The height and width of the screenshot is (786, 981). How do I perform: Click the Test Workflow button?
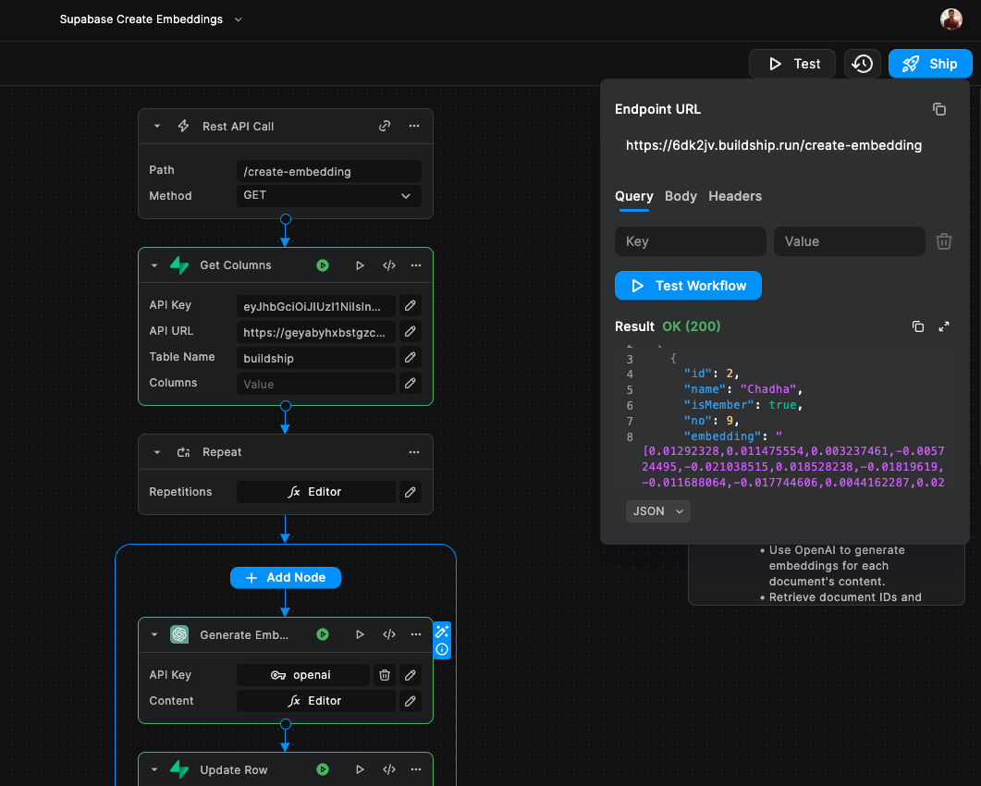(x=688, y=286)
